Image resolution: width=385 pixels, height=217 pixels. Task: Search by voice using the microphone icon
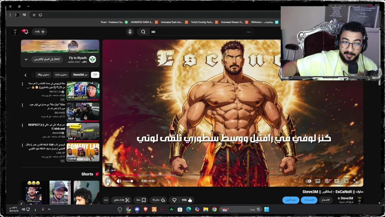click(x=130, y=32)
